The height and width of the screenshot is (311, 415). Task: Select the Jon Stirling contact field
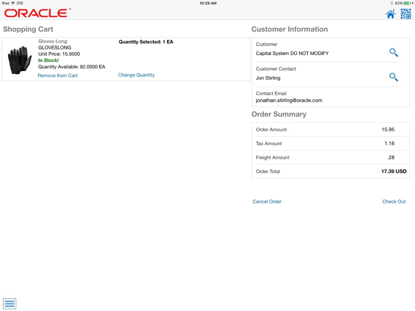[327, 75]
